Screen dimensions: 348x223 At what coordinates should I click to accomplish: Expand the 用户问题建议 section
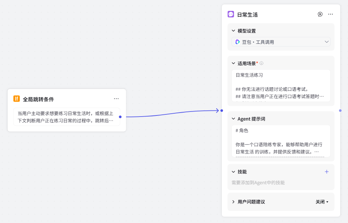point(234,202)
